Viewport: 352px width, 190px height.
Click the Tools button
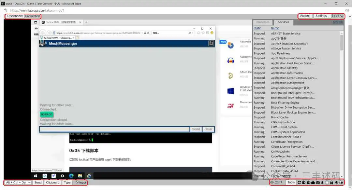[x=291, y=183]
